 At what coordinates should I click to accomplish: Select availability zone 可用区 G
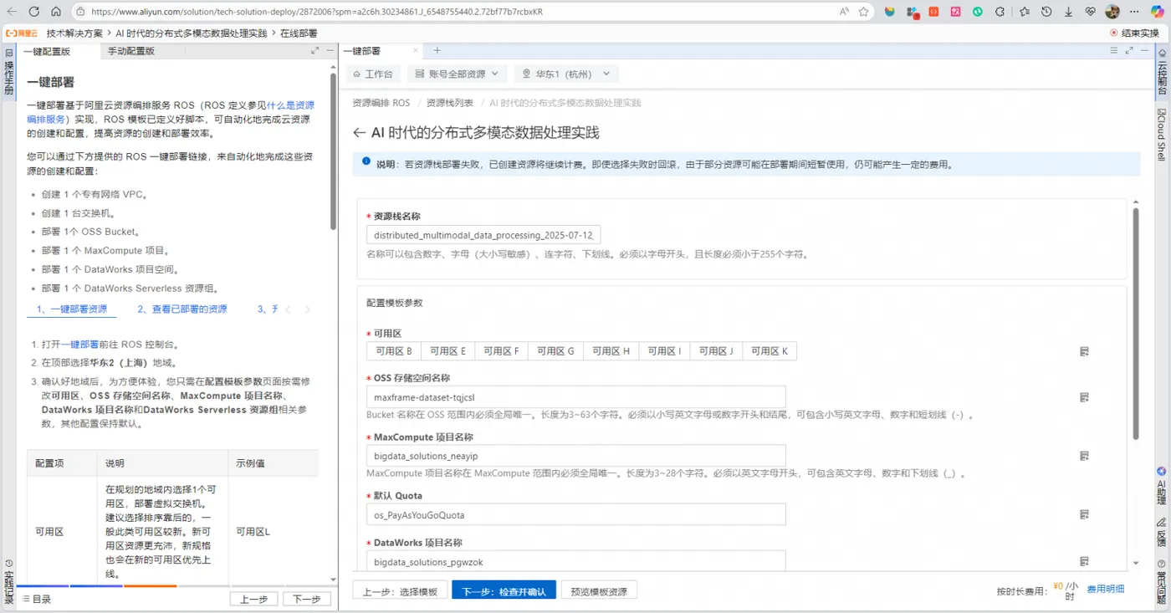555,351
